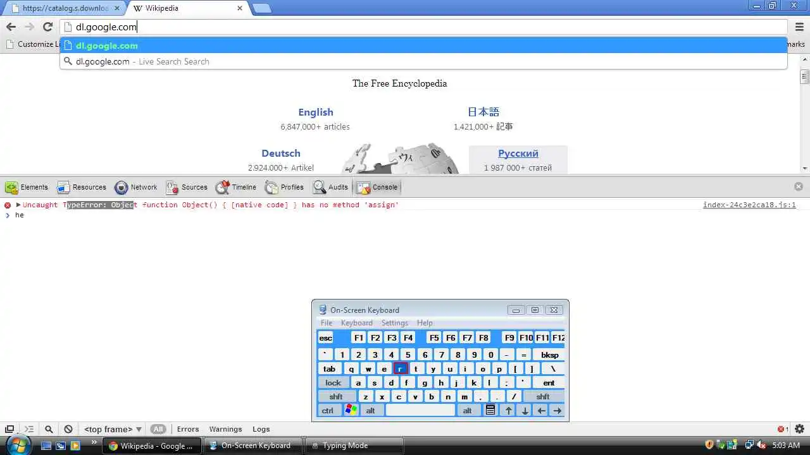The height and width of the screenshot is (455, 810).
Task: Open a new browser tab
Action: coord(261,8)
